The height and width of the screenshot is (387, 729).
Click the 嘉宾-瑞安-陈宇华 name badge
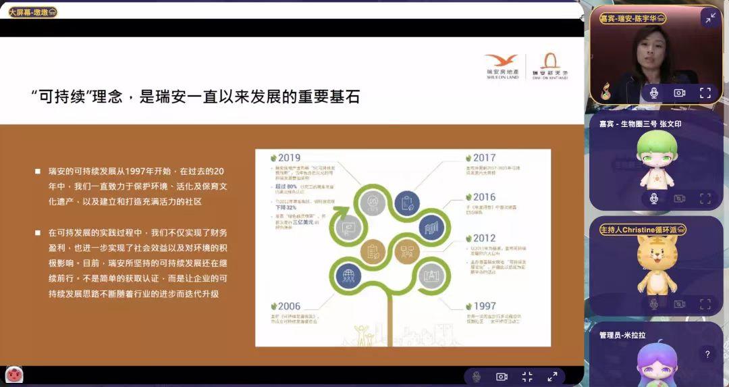[x=632, y=19]
